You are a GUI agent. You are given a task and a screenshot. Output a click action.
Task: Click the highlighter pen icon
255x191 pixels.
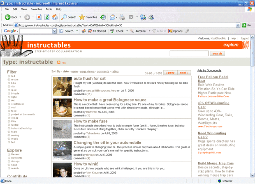click(187, 31)
